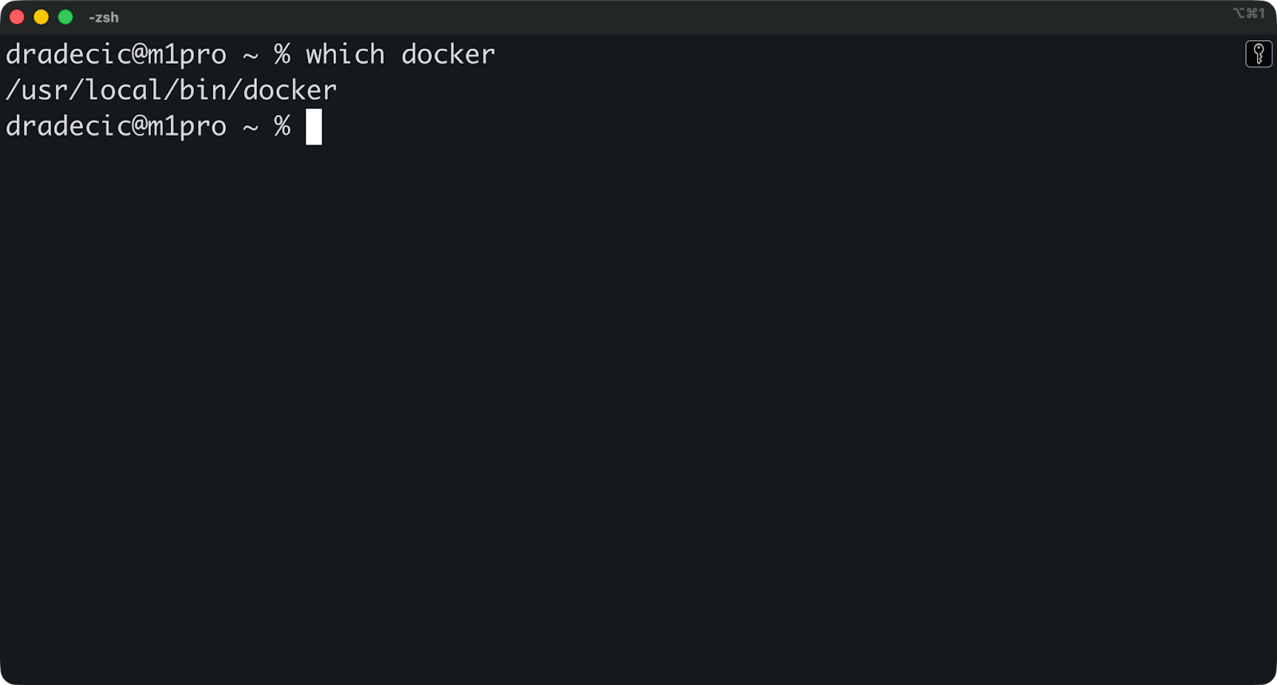Select the key autofill button in terminal
Screen dimensions: 1277x685
click(x=1259, y=53)
